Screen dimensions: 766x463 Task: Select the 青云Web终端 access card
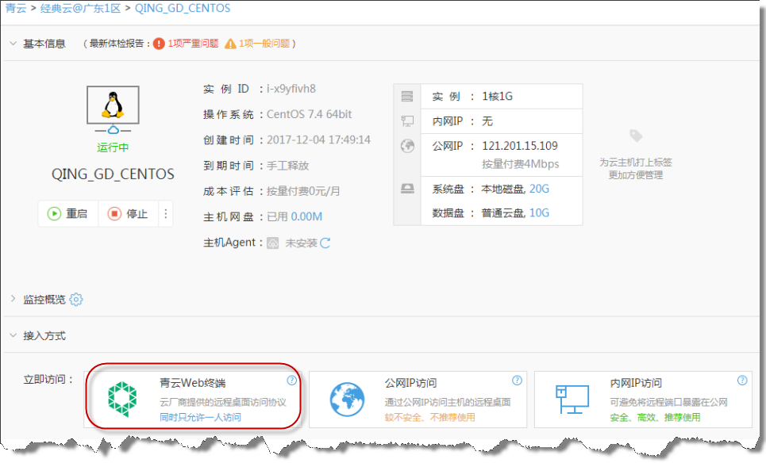(x=193, y=399)
